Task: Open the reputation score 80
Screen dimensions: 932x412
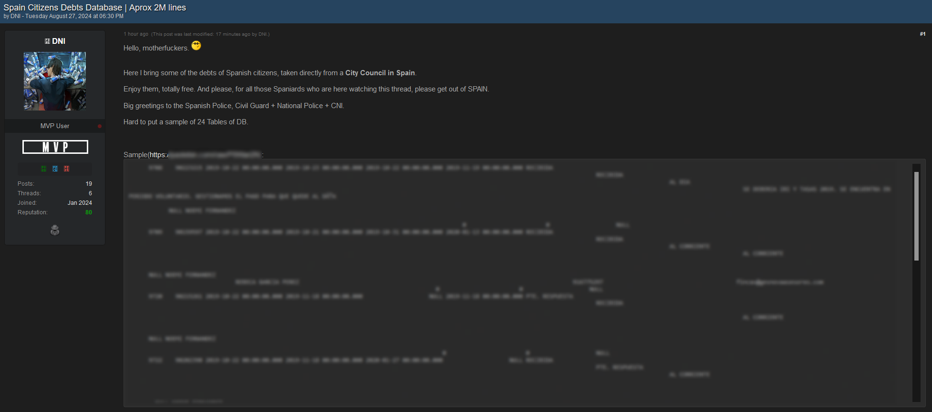Action: 89,212
